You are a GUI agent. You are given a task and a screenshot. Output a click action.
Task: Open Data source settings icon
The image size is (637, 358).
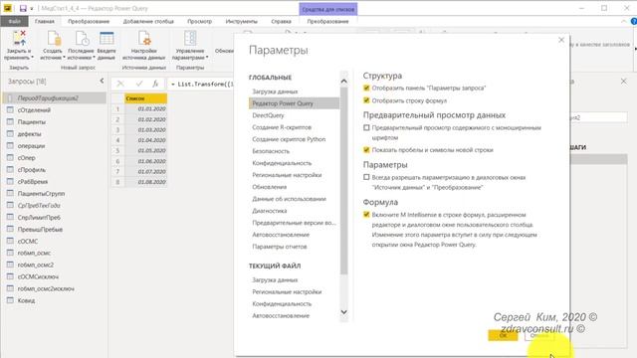point(143,38)
